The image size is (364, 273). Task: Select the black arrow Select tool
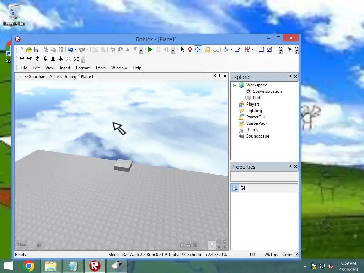[182, 49]
